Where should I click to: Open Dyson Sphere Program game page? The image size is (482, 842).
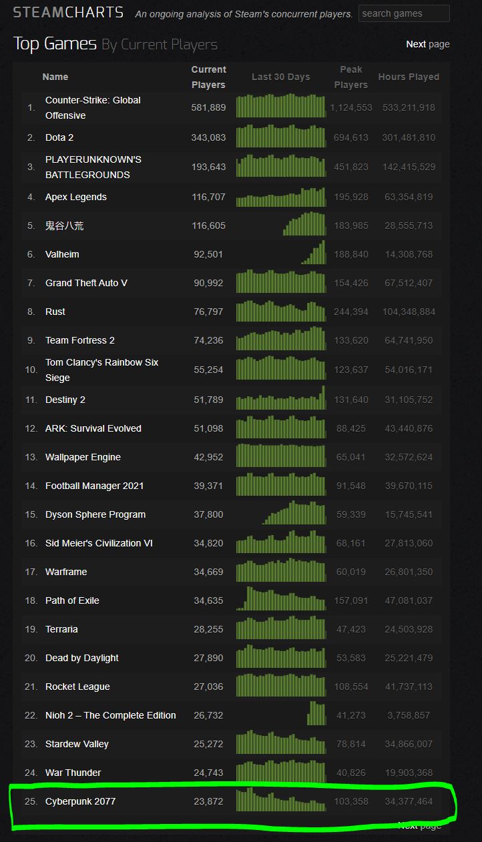point(95,514)
